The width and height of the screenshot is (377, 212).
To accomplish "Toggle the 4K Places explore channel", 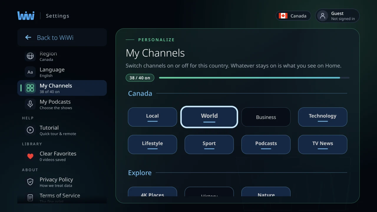I will (153, 192).
